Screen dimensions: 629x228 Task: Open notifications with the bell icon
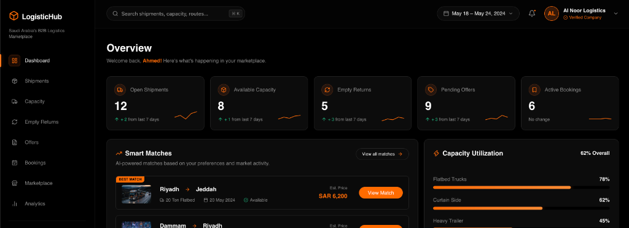pos(532,14)
